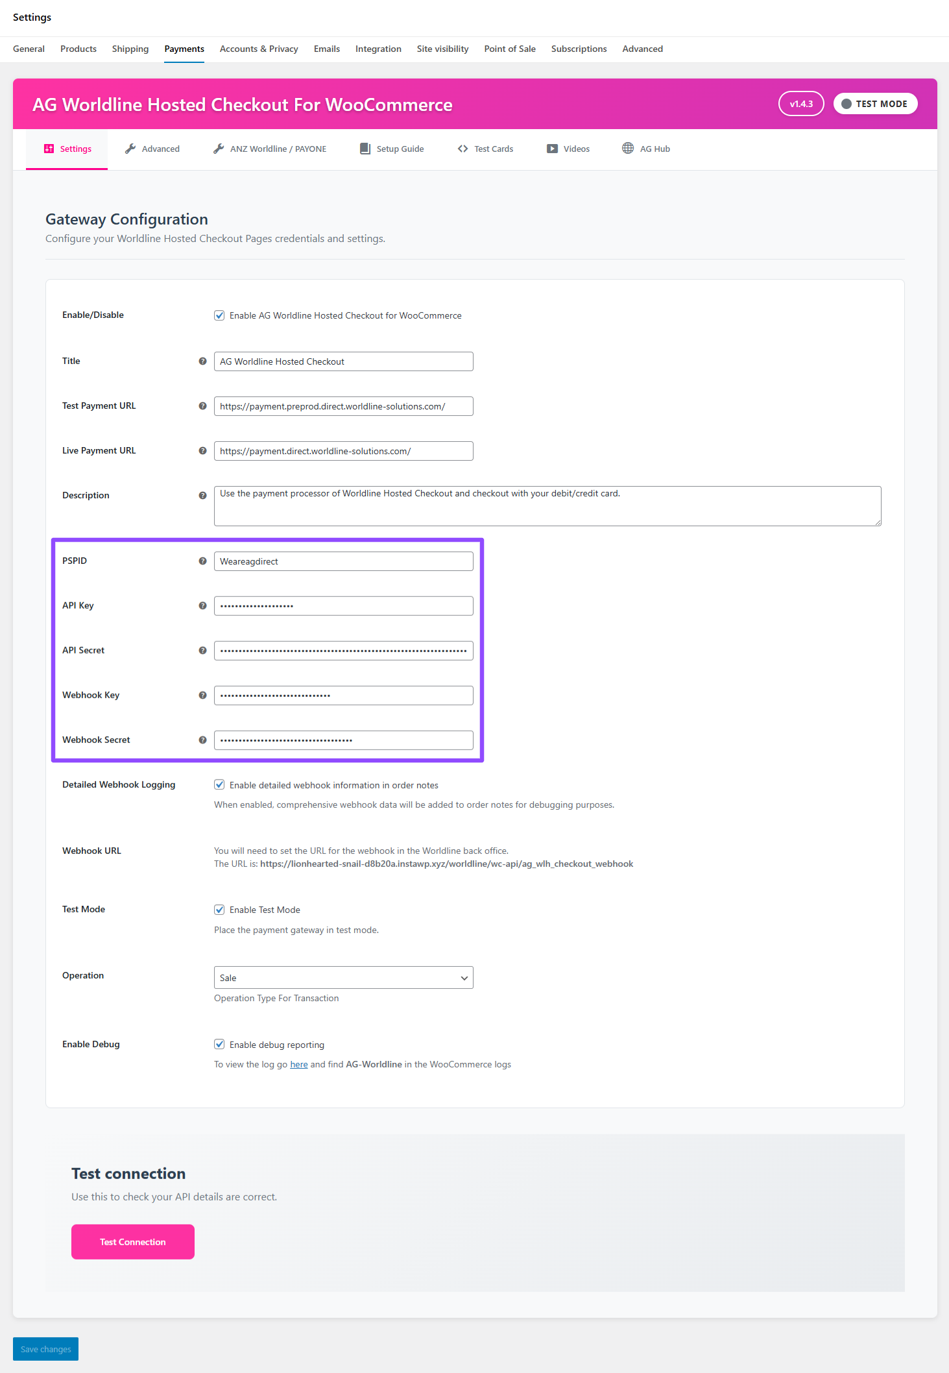Viewport: 949px width, 1373px height.
Task: Switch to the Shipping settings tab
Action: point(130,49)
